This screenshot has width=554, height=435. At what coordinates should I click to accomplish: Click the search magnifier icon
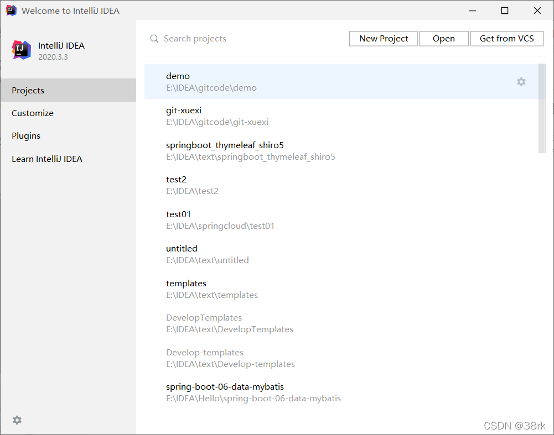coord(154,39)
